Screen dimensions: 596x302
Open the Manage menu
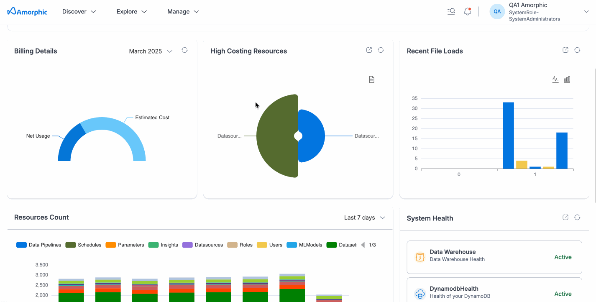[x=183, y=12]
